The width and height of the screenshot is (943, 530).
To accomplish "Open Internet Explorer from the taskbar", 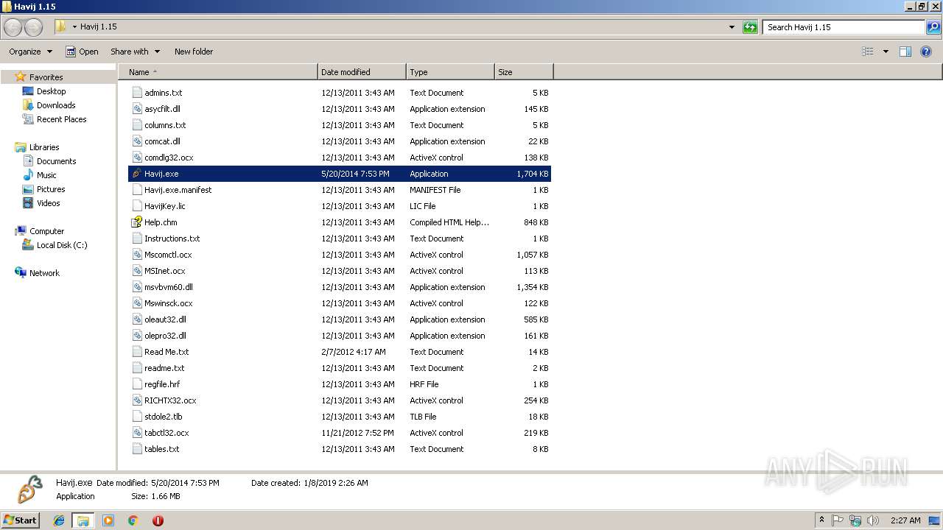I will point(59,520).
